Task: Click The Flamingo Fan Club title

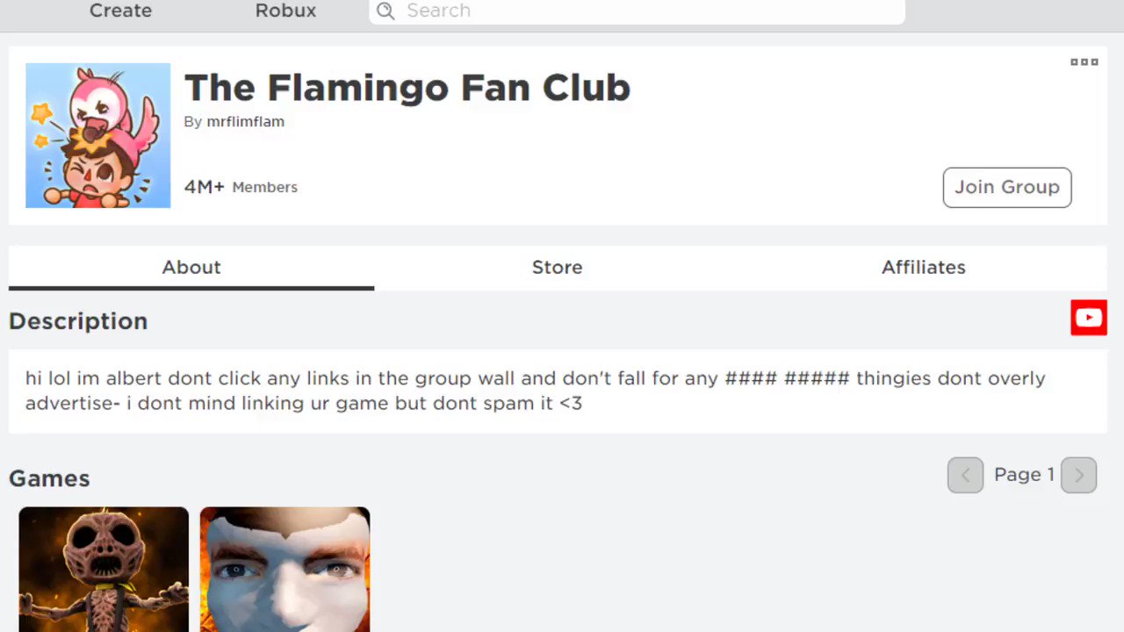Action: 407,88
